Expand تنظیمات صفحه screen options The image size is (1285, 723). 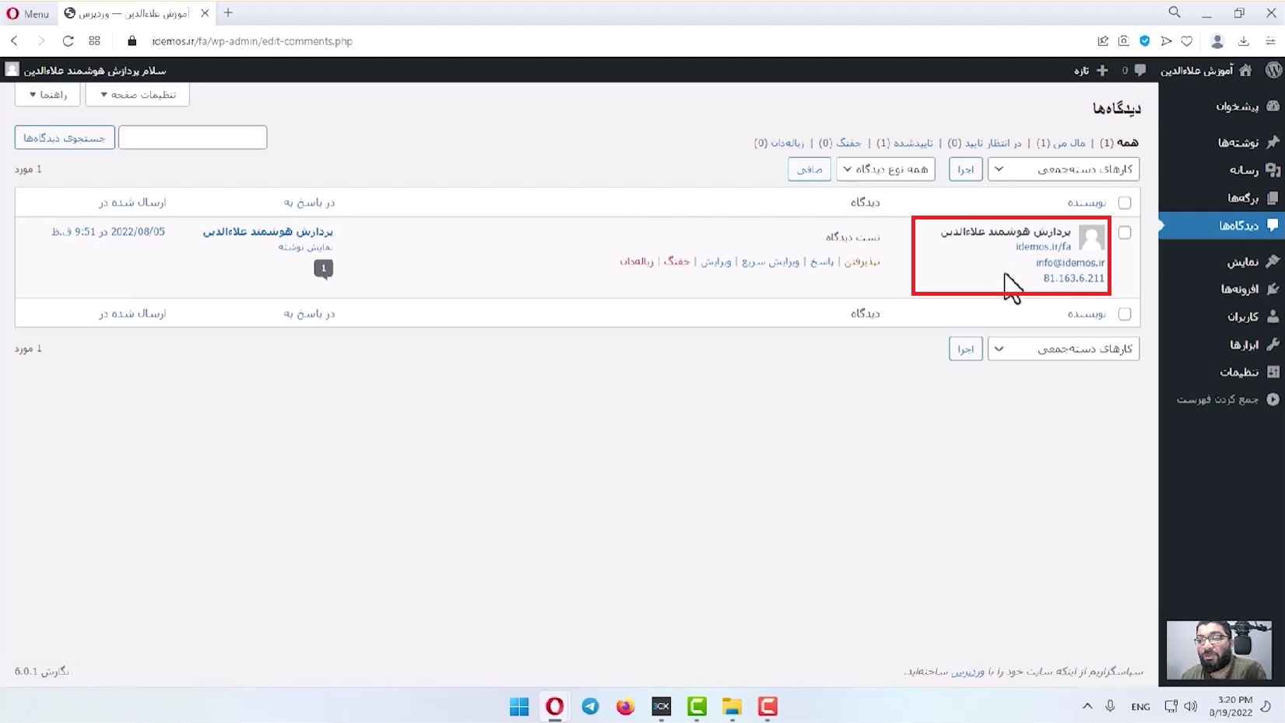pos(138,94)
